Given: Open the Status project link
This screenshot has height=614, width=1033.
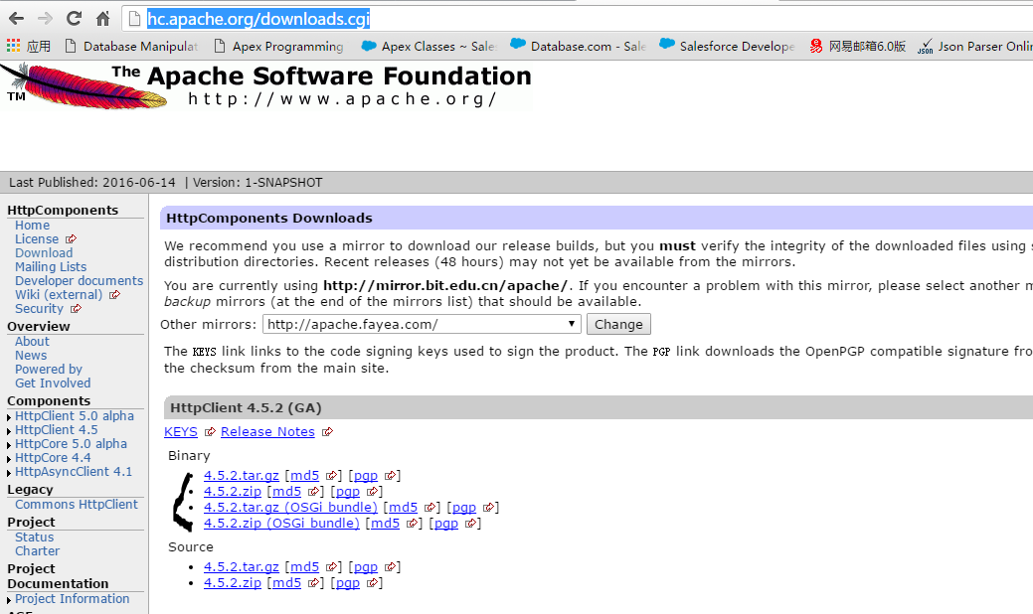Looking at the screenshot, I should pyautogui.click(x=34, y=537).
